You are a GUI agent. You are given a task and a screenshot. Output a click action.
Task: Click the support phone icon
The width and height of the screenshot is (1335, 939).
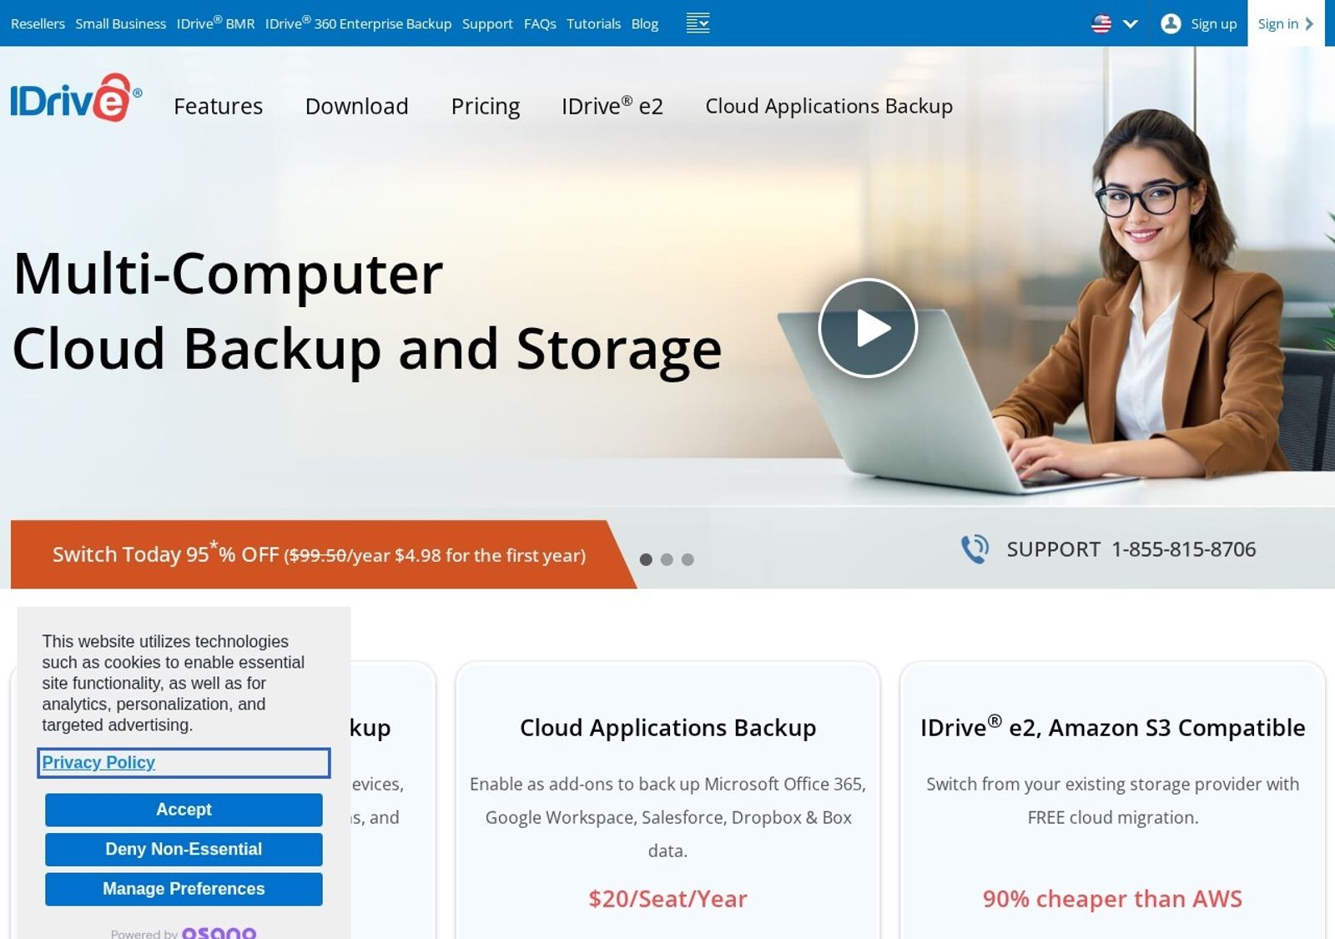(975, 549)
